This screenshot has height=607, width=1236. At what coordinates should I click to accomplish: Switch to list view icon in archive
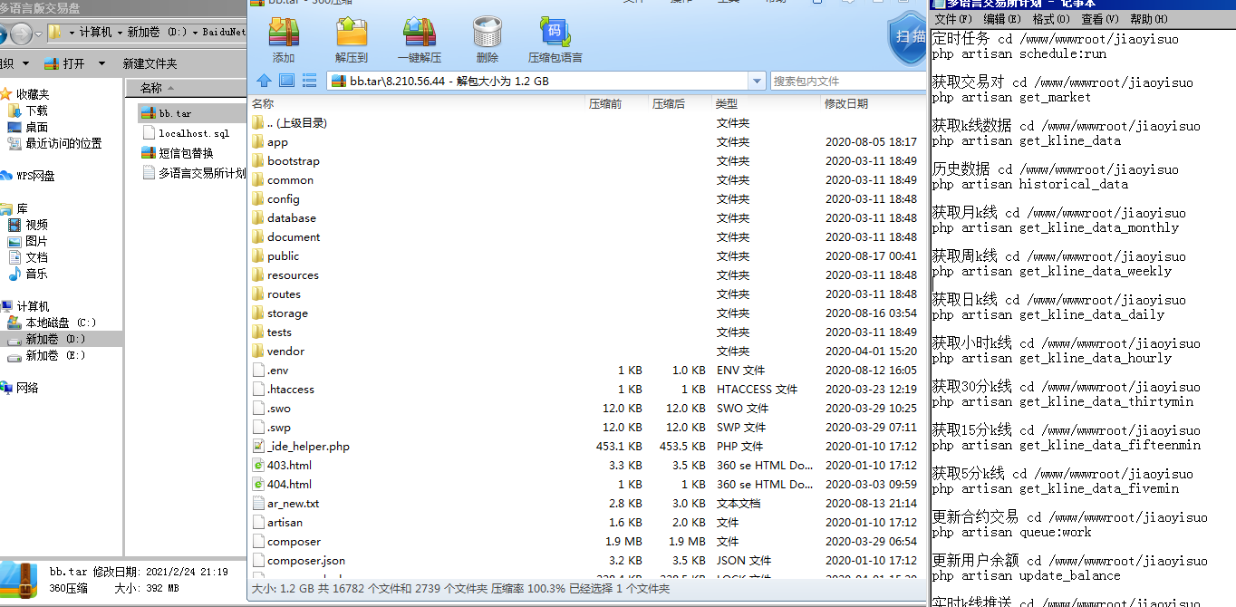309,81
